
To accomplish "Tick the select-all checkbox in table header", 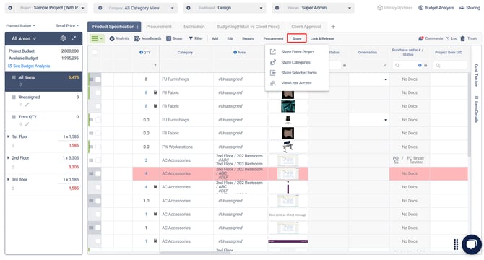I will (x=95, y=52).
